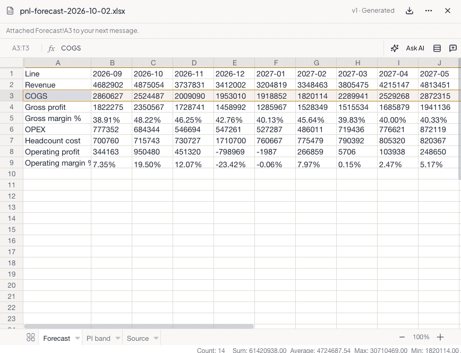This screenshot has height=353, width=461.
Task: Click the Average value in status bar
Action: click(x=320, y=350)
